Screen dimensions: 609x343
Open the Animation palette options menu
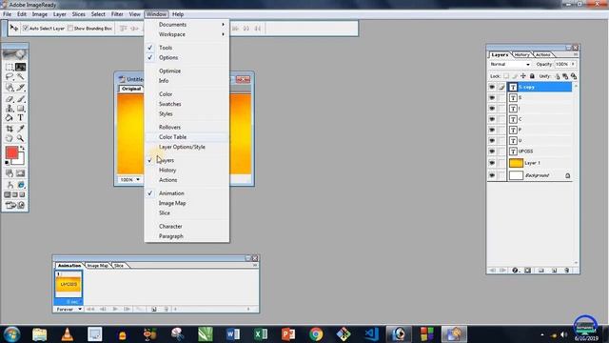tap(255, 265)
